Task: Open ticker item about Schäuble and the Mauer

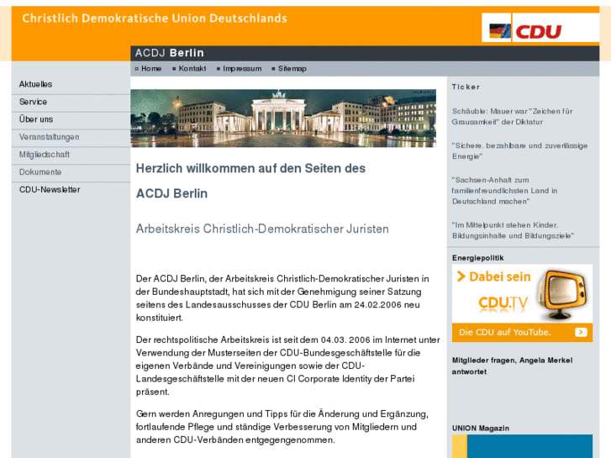Action: click(x=512, y=117)
